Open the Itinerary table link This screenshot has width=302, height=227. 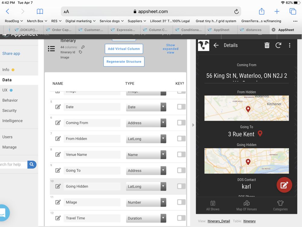click(249, 221)
